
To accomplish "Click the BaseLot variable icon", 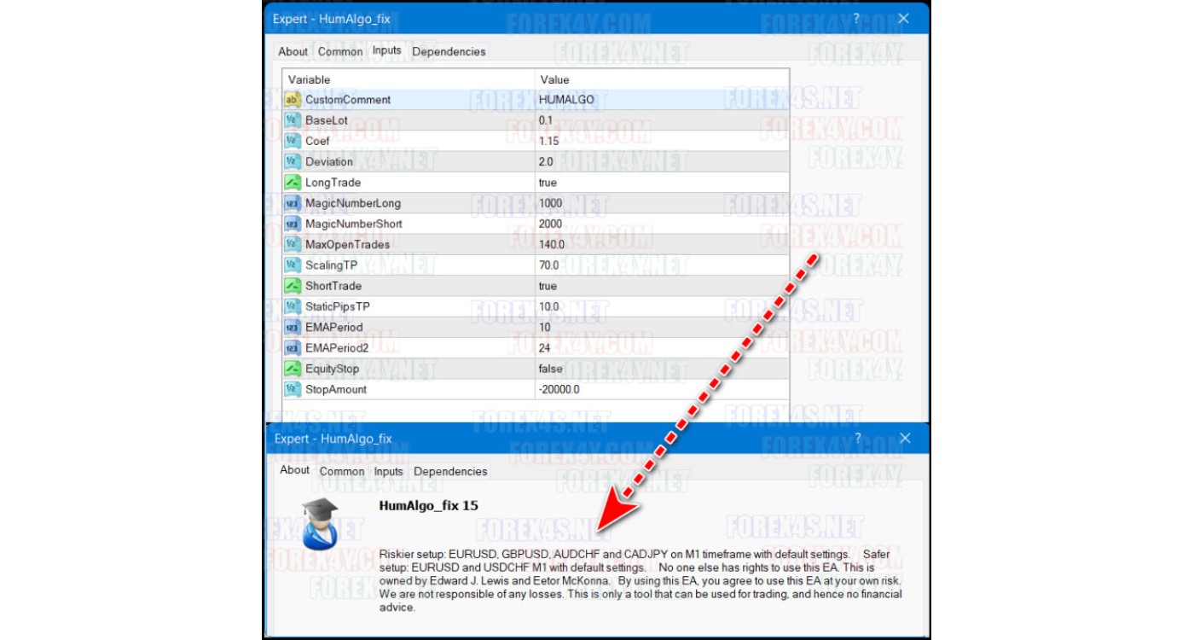I will (292, 120).
